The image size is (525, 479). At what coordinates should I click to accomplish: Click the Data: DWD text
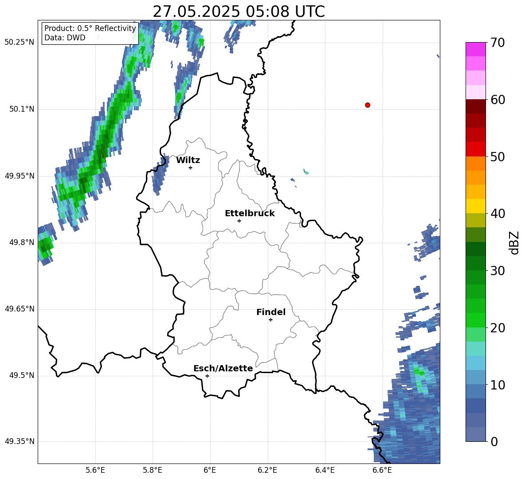65,38
